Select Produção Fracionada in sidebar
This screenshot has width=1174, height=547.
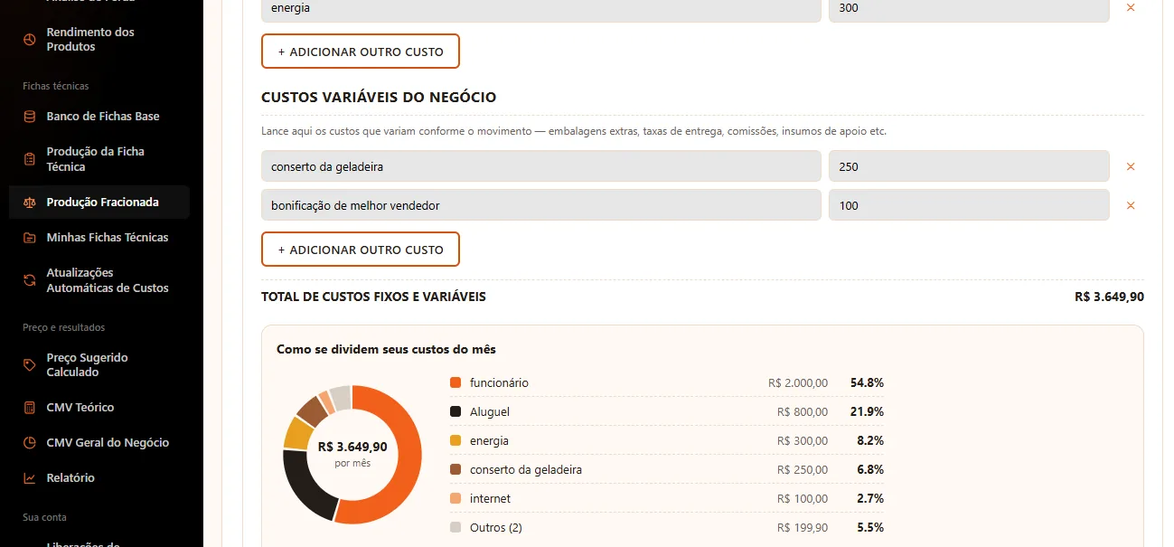(99, 203)
